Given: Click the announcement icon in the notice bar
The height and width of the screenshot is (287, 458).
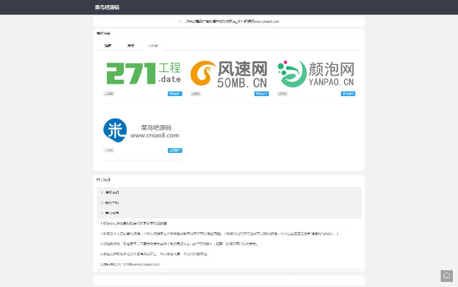Looking at the screenshot, I should (180, 21).
